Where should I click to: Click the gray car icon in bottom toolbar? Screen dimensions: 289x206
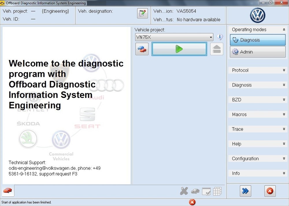tap(195, 191)
